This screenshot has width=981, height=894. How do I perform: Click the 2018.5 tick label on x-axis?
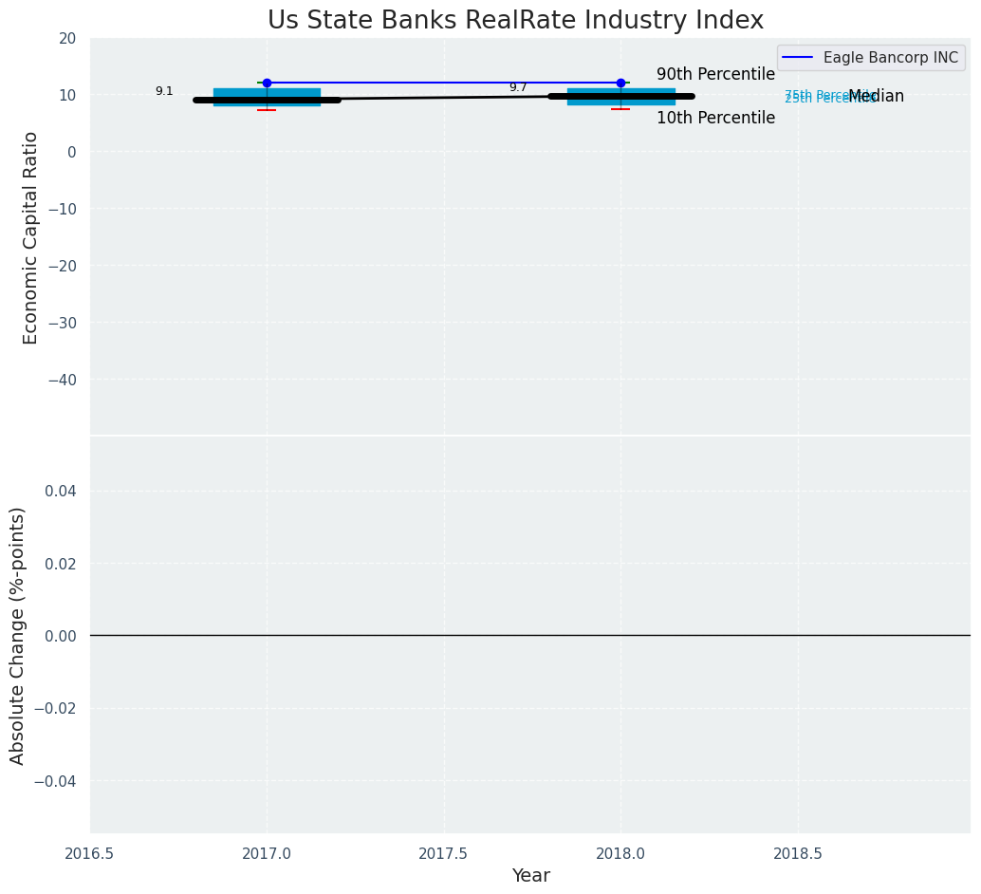click(x=798, y=853)
